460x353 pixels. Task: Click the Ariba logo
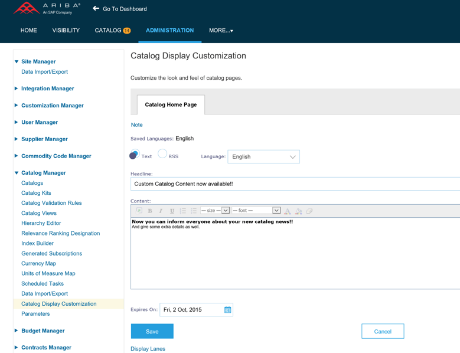(x=47, y=8)
